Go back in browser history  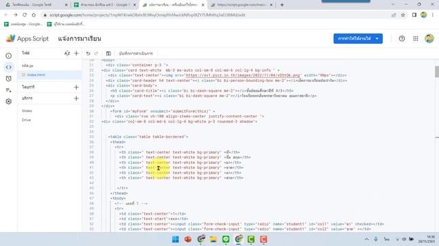(6, 15)
